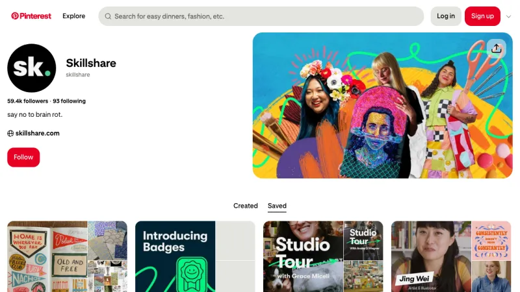Open the Skillshare cover banner image
Image resolution: width=520 pixels, height=292 pixels.
382,105
